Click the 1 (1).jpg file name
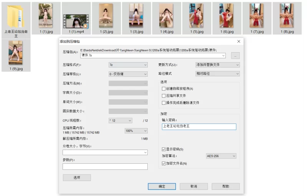The height and width of the screenshot is (196, 307). (46, 31)
